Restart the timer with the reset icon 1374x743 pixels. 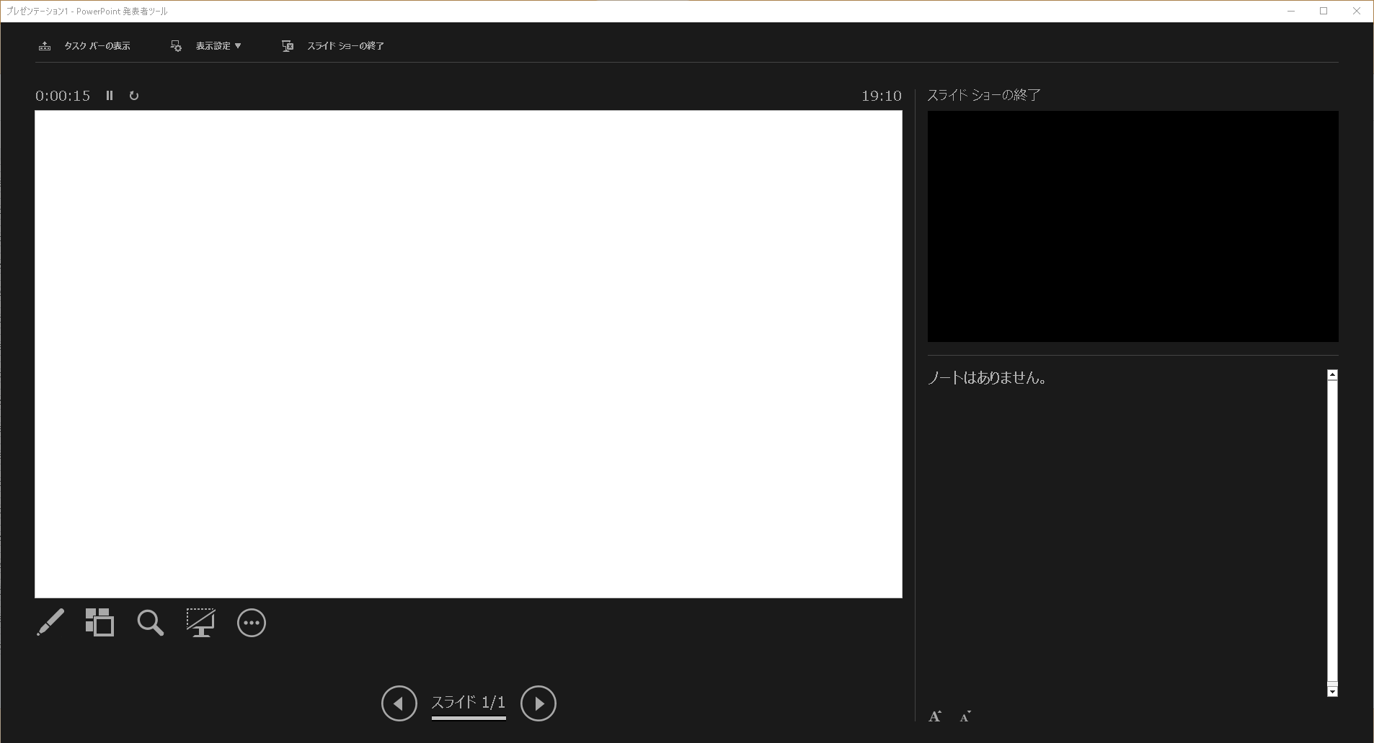[x=134, y=95]
